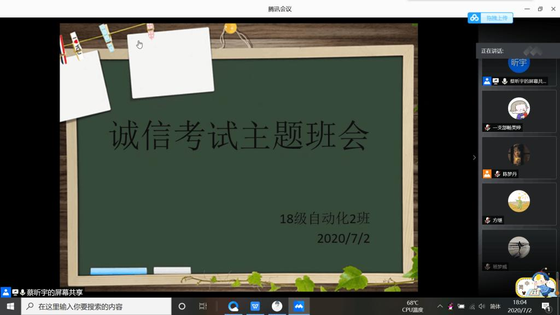Click the Cortana circle icon

[182, 306]
